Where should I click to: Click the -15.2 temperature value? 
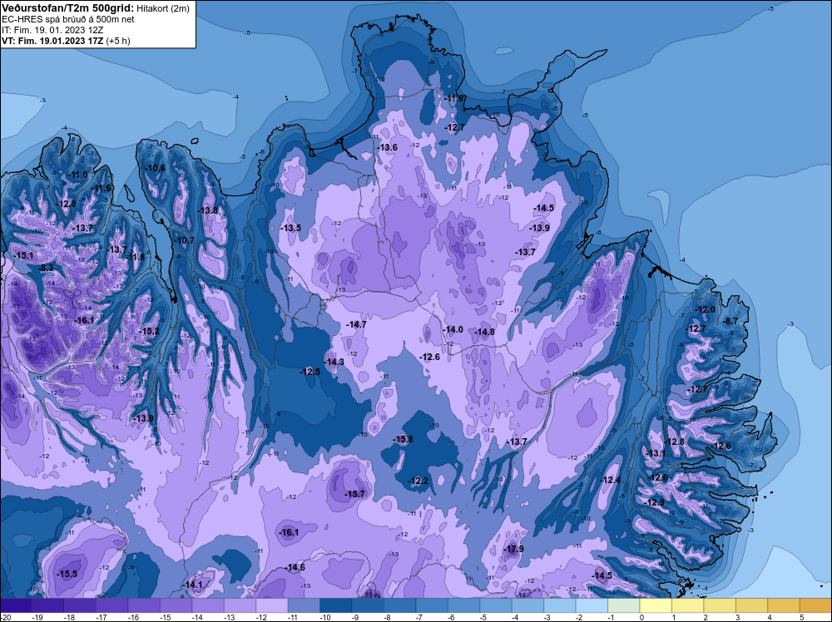pos(149,331)
